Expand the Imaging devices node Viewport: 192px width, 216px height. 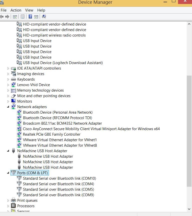click(x=8, y=74)
